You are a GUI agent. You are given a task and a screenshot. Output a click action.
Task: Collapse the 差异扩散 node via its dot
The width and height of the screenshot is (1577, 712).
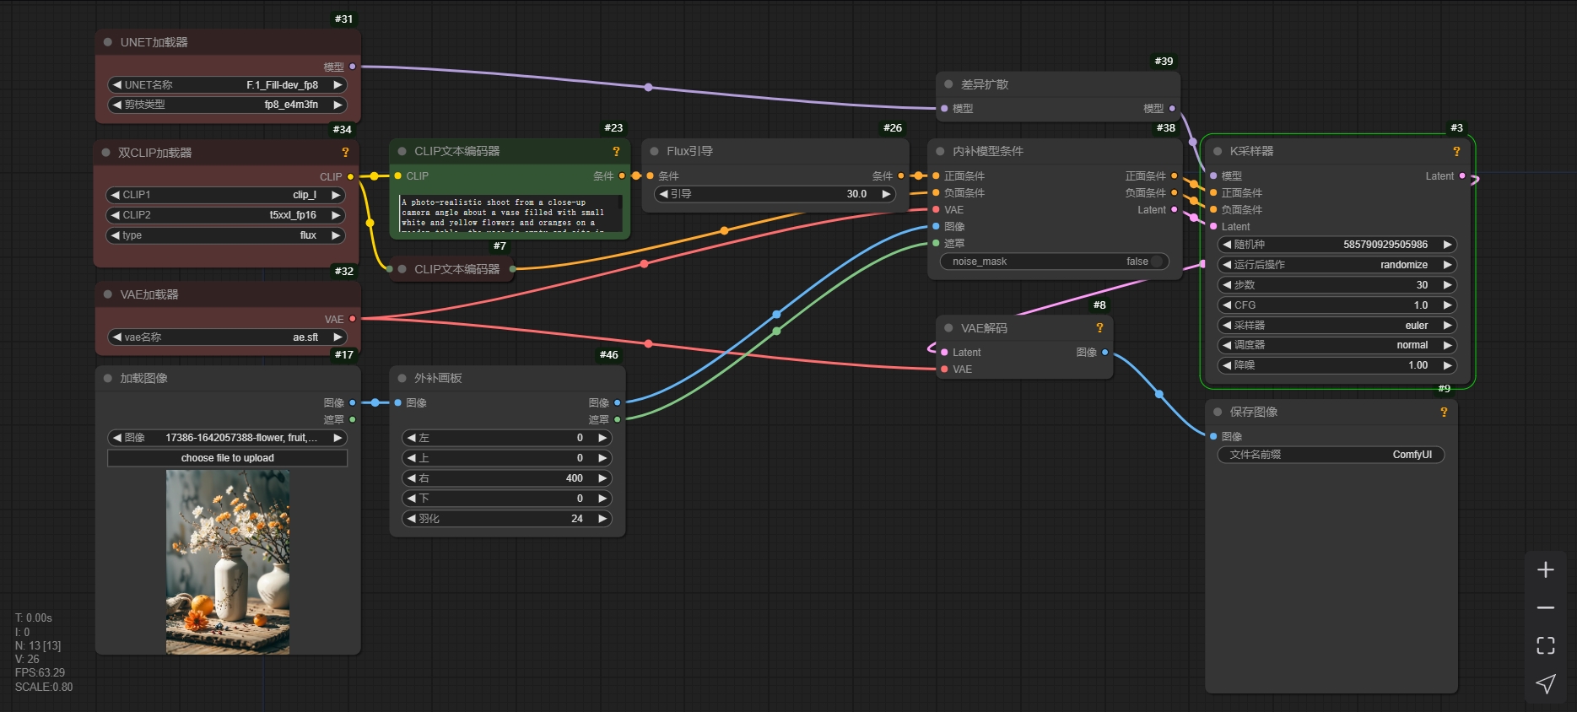pos(948,84)
